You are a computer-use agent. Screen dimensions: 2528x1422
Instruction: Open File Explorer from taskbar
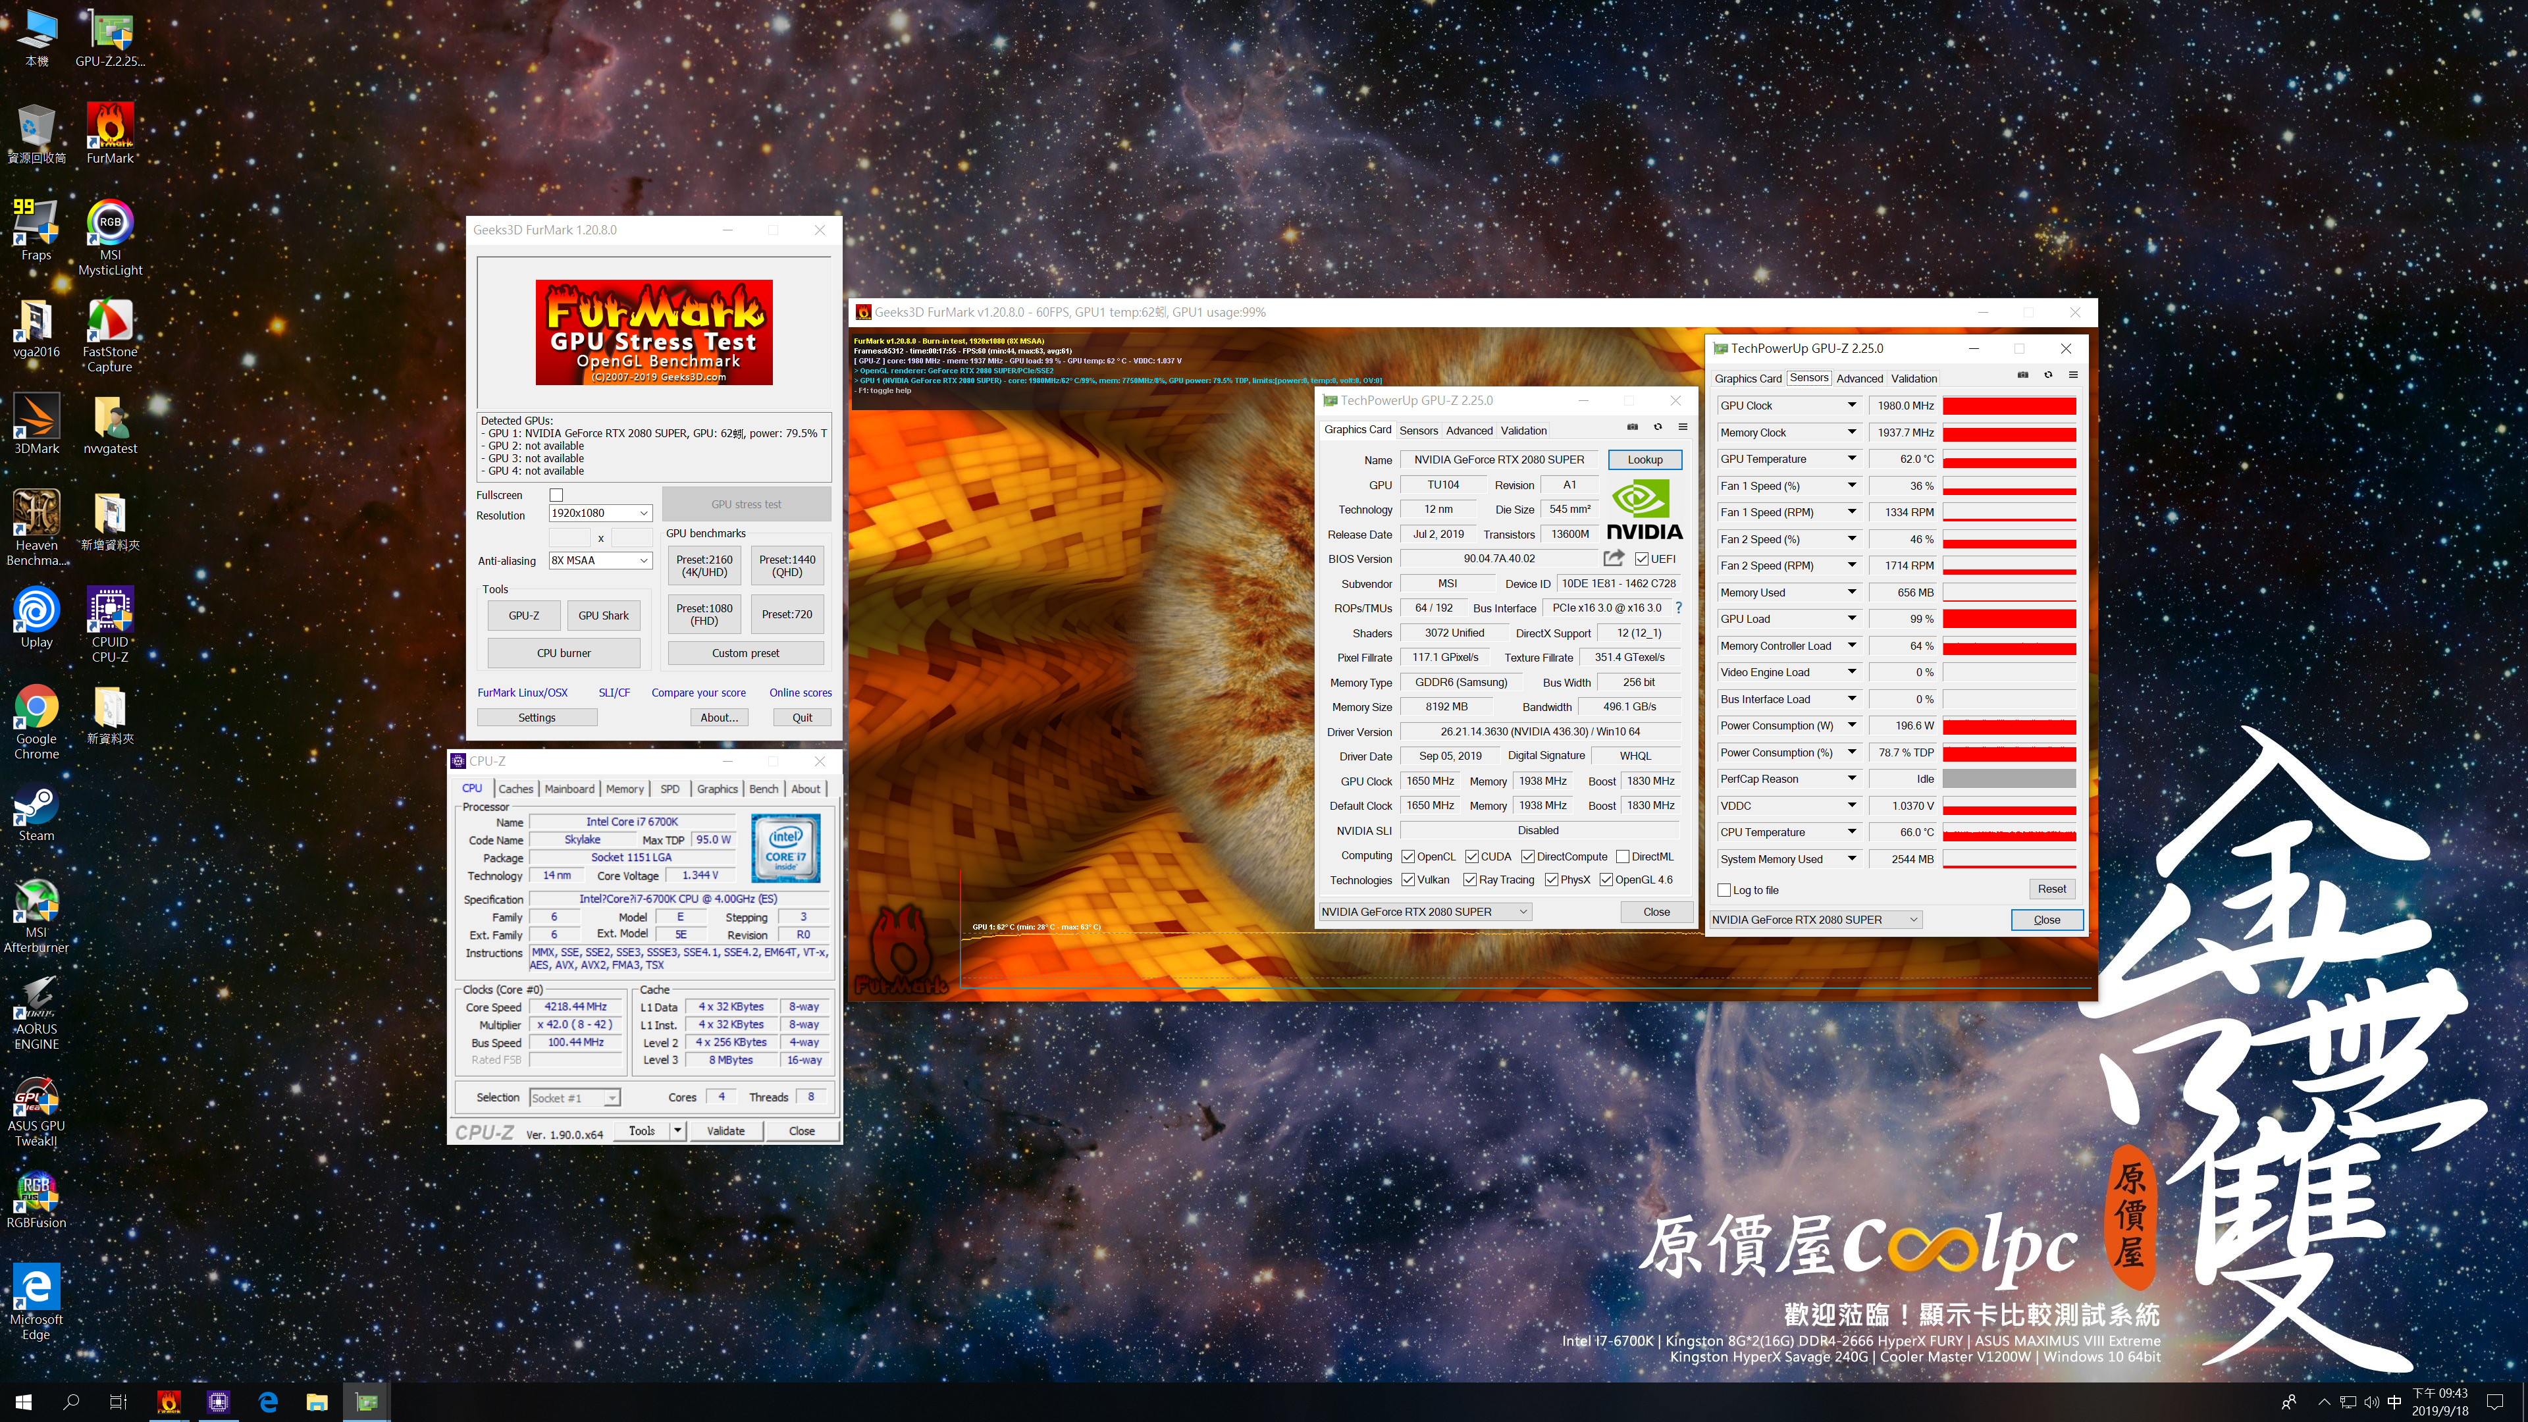[x=316, y=1402]
